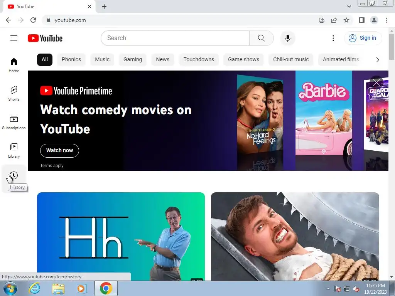
Task: Open Chrome three-dot menu
Action: tap(387, 20)
